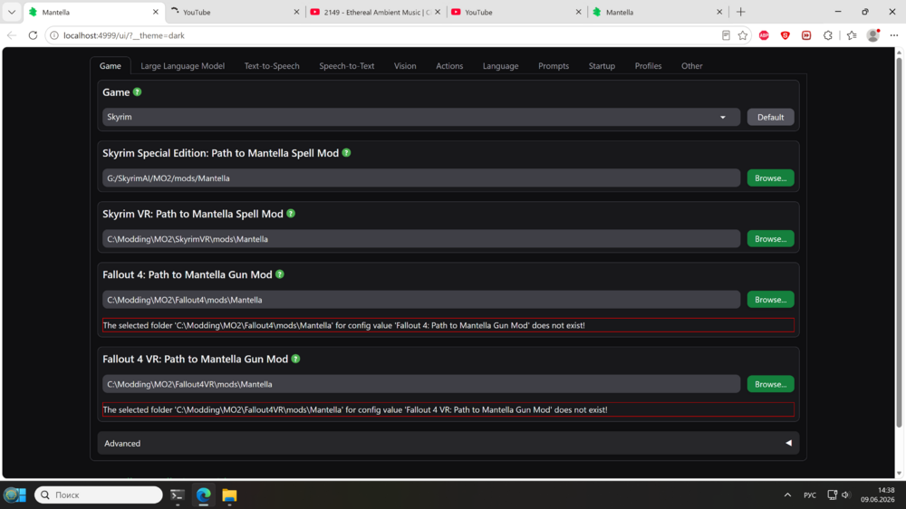View site information icon in address bar
Image resolution: width=906 pixels, height=509 pixels.
click(x=53, y=35)
